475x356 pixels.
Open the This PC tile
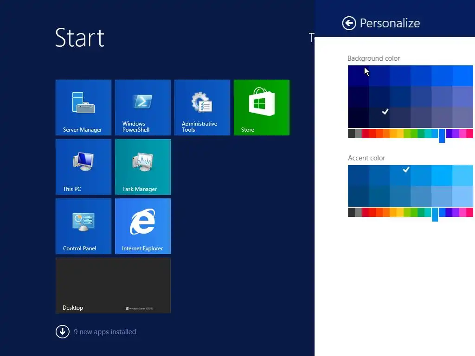83,167
